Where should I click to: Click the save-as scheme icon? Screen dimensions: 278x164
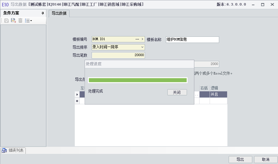click(x=13, y=21)
